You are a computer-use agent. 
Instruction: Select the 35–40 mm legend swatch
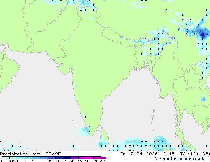(x=82, y=158)
